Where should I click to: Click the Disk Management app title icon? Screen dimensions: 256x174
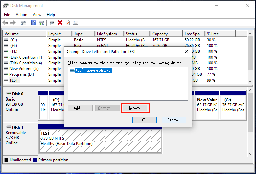6,6
